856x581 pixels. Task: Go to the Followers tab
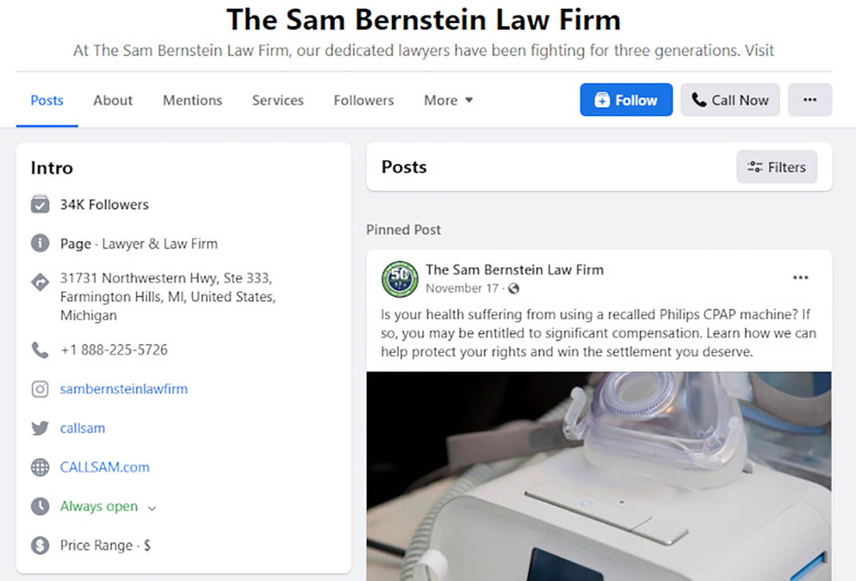364,100
